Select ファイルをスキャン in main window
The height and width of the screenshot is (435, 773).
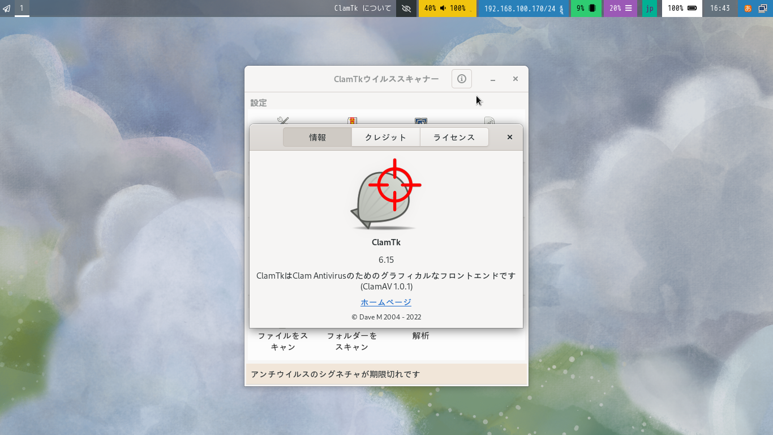(283, 341)
